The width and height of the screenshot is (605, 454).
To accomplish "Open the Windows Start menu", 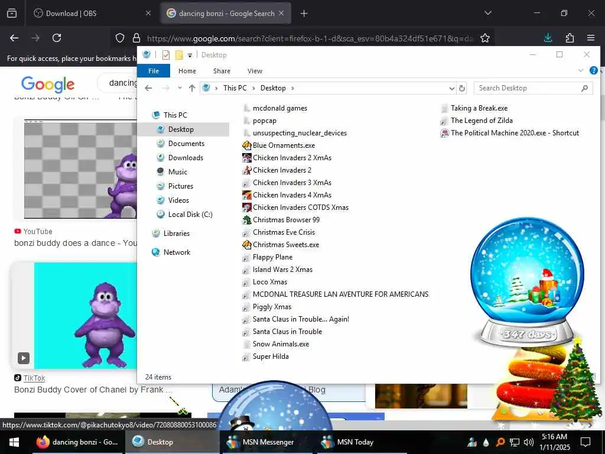I will (14, 442).
